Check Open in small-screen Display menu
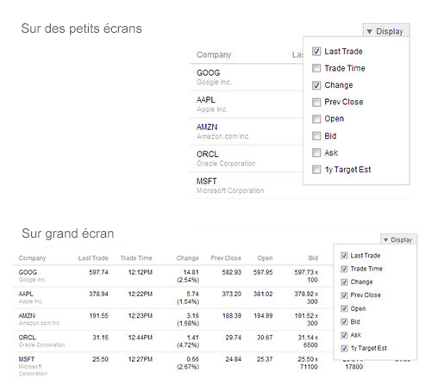The width and height of the screenshot is (431, 385). click(x=316, y=119)
